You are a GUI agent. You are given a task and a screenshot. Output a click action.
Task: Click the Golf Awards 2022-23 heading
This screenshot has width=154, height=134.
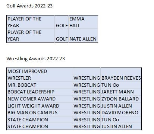pos(29,6)
